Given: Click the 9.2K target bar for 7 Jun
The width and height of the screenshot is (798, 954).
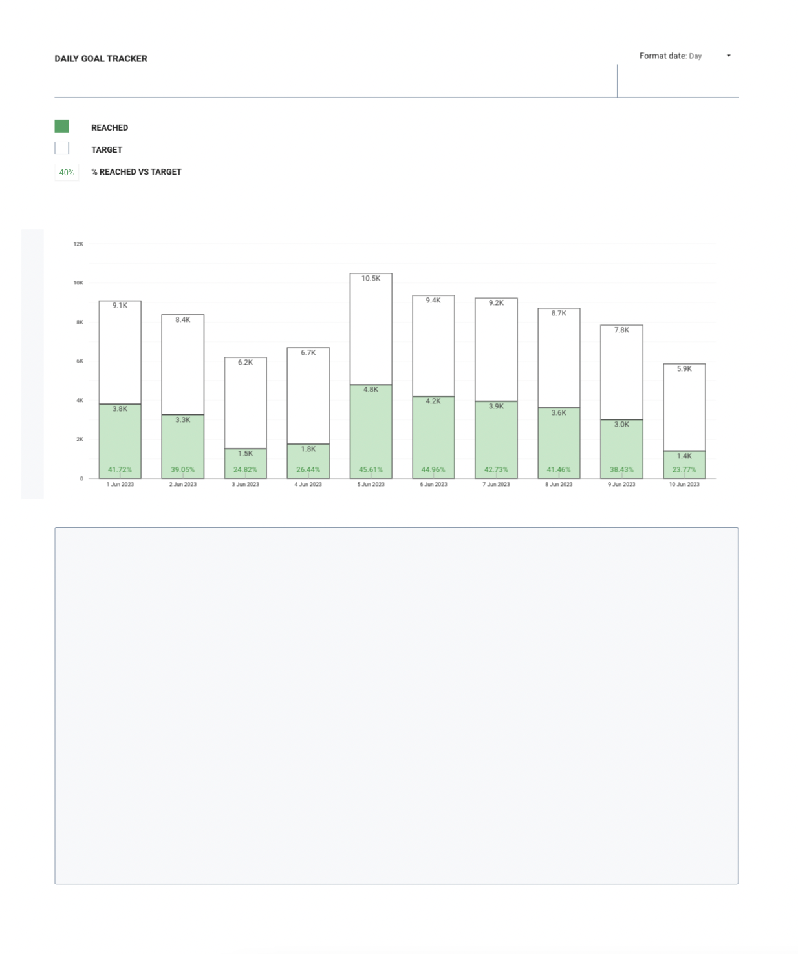Looking at the screenshot, I should tap(496, 349).
